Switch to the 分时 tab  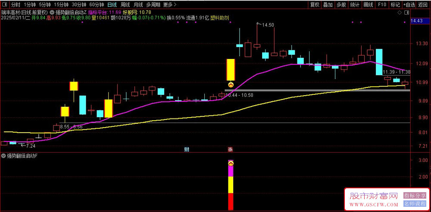point(16,5)
